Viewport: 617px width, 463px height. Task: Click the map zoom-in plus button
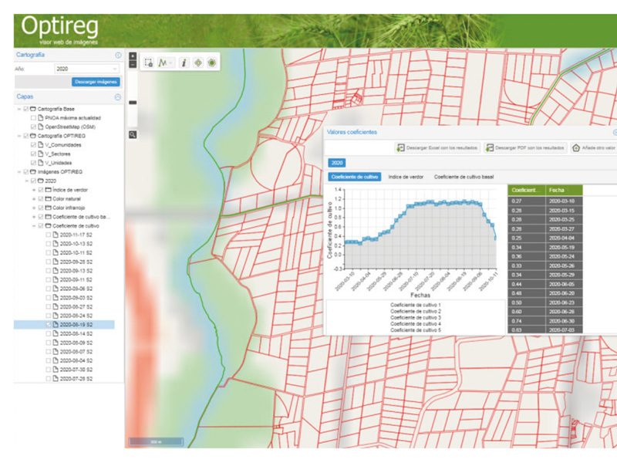[x=133, y=56]
